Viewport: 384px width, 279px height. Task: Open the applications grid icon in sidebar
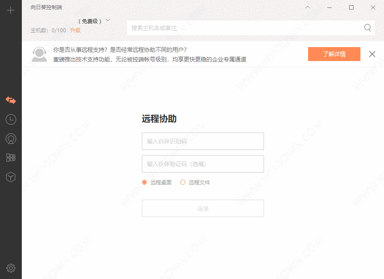tap(10, 158)
